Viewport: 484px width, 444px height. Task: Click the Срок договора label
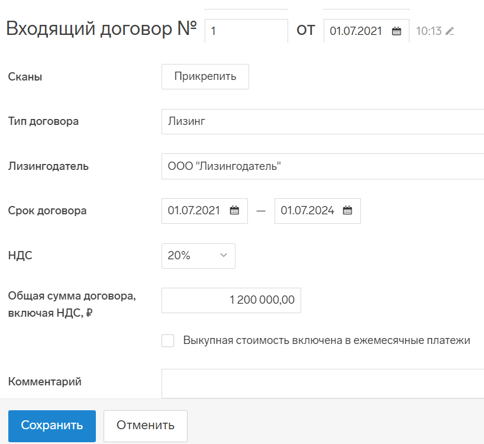pos(47,211)
